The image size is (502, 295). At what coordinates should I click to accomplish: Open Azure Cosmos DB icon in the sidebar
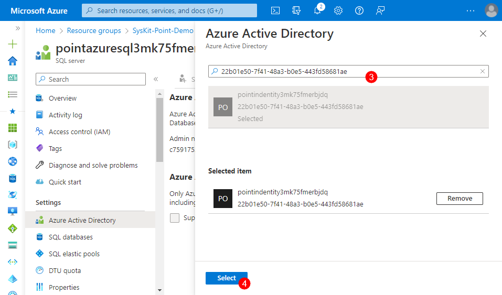[13, 195]
